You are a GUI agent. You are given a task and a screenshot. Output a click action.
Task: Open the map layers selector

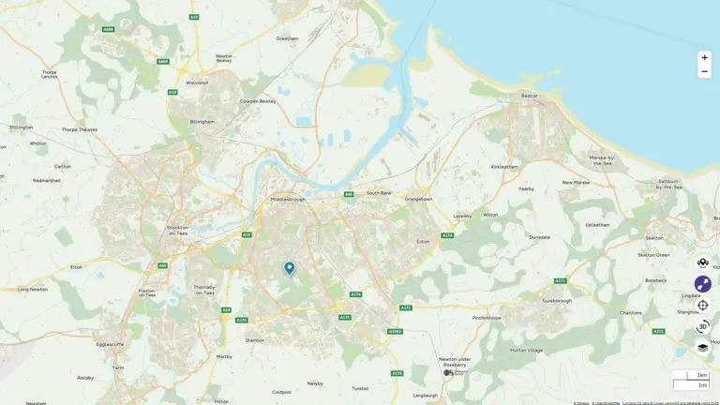pyautogui.click(x=702, y=348)
